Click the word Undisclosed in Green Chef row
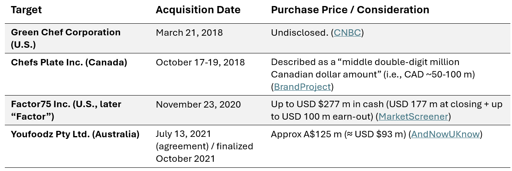512x171 pixels. [x=299, y=33]
